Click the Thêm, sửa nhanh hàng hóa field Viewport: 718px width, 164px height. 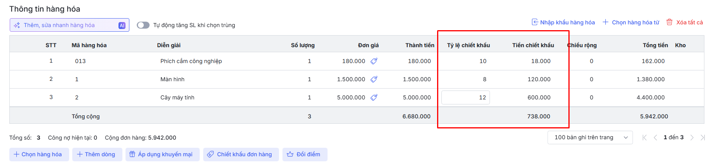coord(66,26)
